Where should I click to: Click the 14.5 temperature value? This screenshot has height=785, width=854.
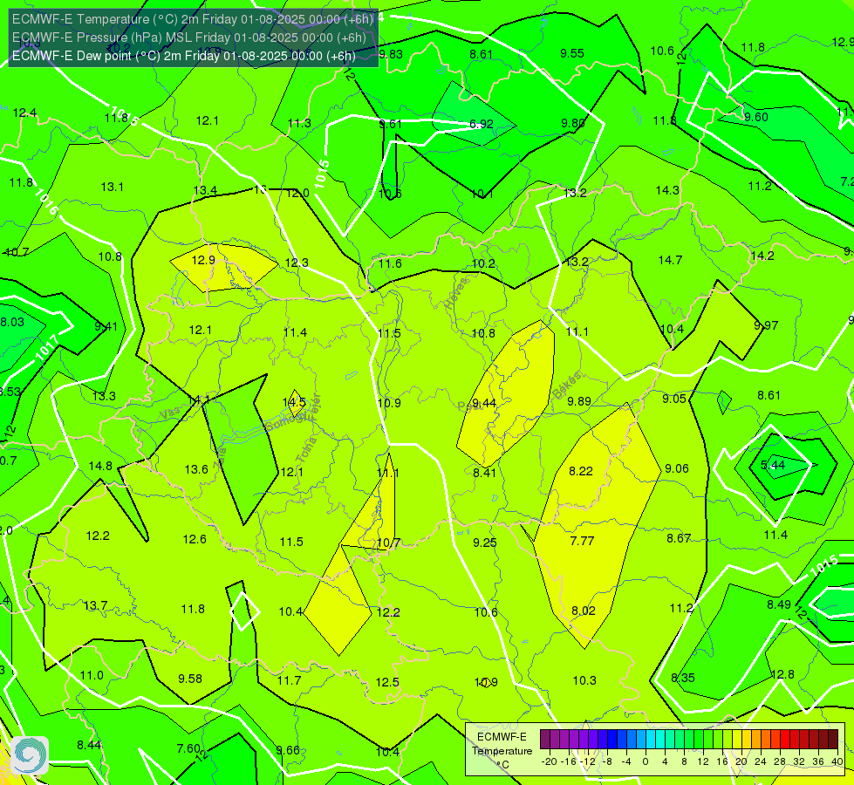pyautogui.click(x=294, y=403)
